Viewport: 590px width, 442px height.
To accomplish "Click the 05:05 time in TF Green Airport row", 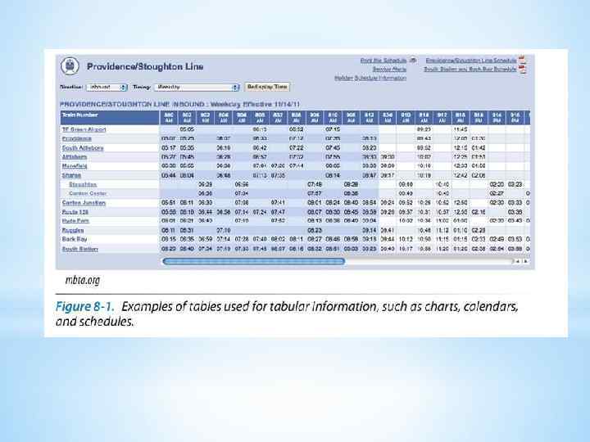I will (187, 129).
